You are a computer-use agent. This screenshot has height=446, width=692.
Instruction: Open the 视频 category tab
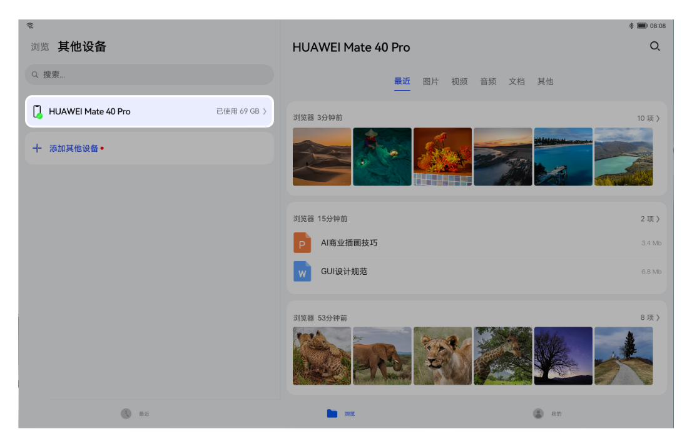[x=460, y=81]
